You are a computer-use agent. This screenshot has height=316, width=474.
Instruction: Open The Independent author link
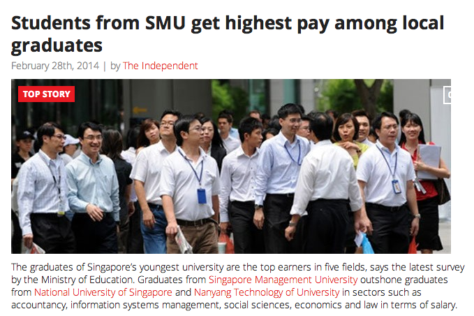click(161, 66)
